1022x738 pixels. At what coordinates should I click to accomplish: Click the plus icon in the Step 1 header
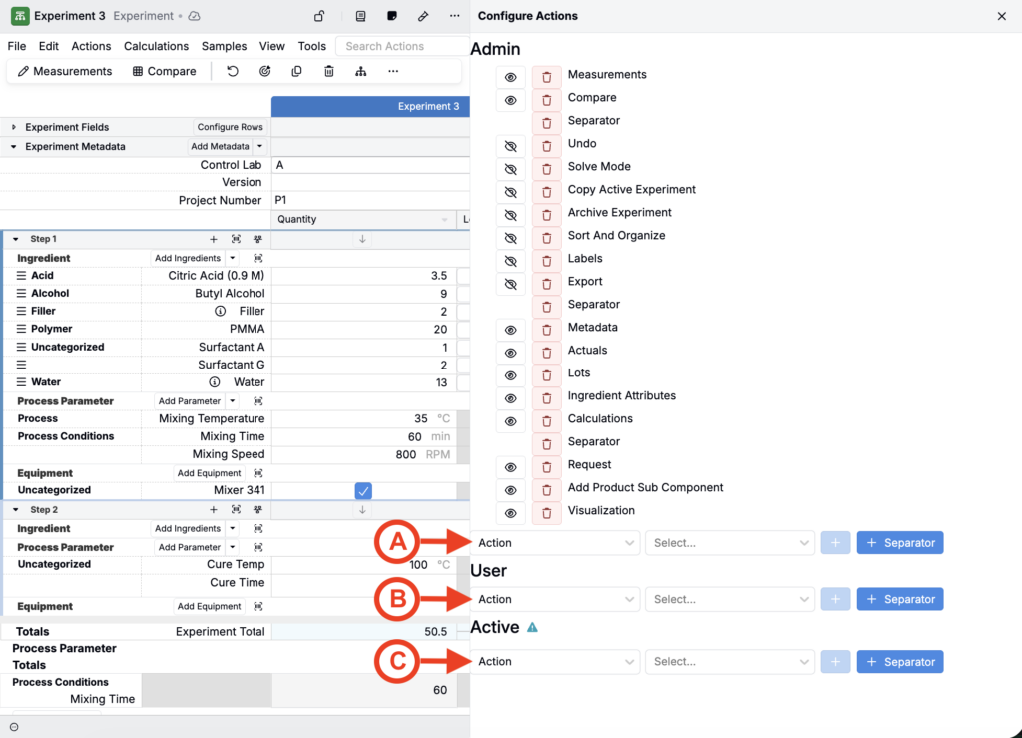pyautogui.click(x=213, y=239)
